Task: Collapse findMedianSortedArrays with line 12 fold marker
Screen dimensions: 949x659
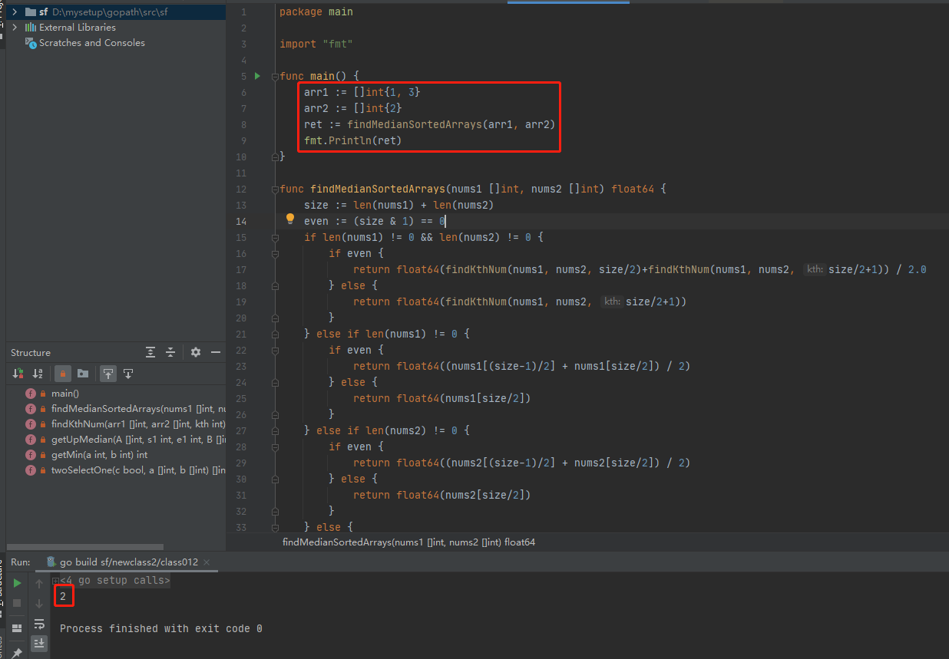Action: pos(275,189)
